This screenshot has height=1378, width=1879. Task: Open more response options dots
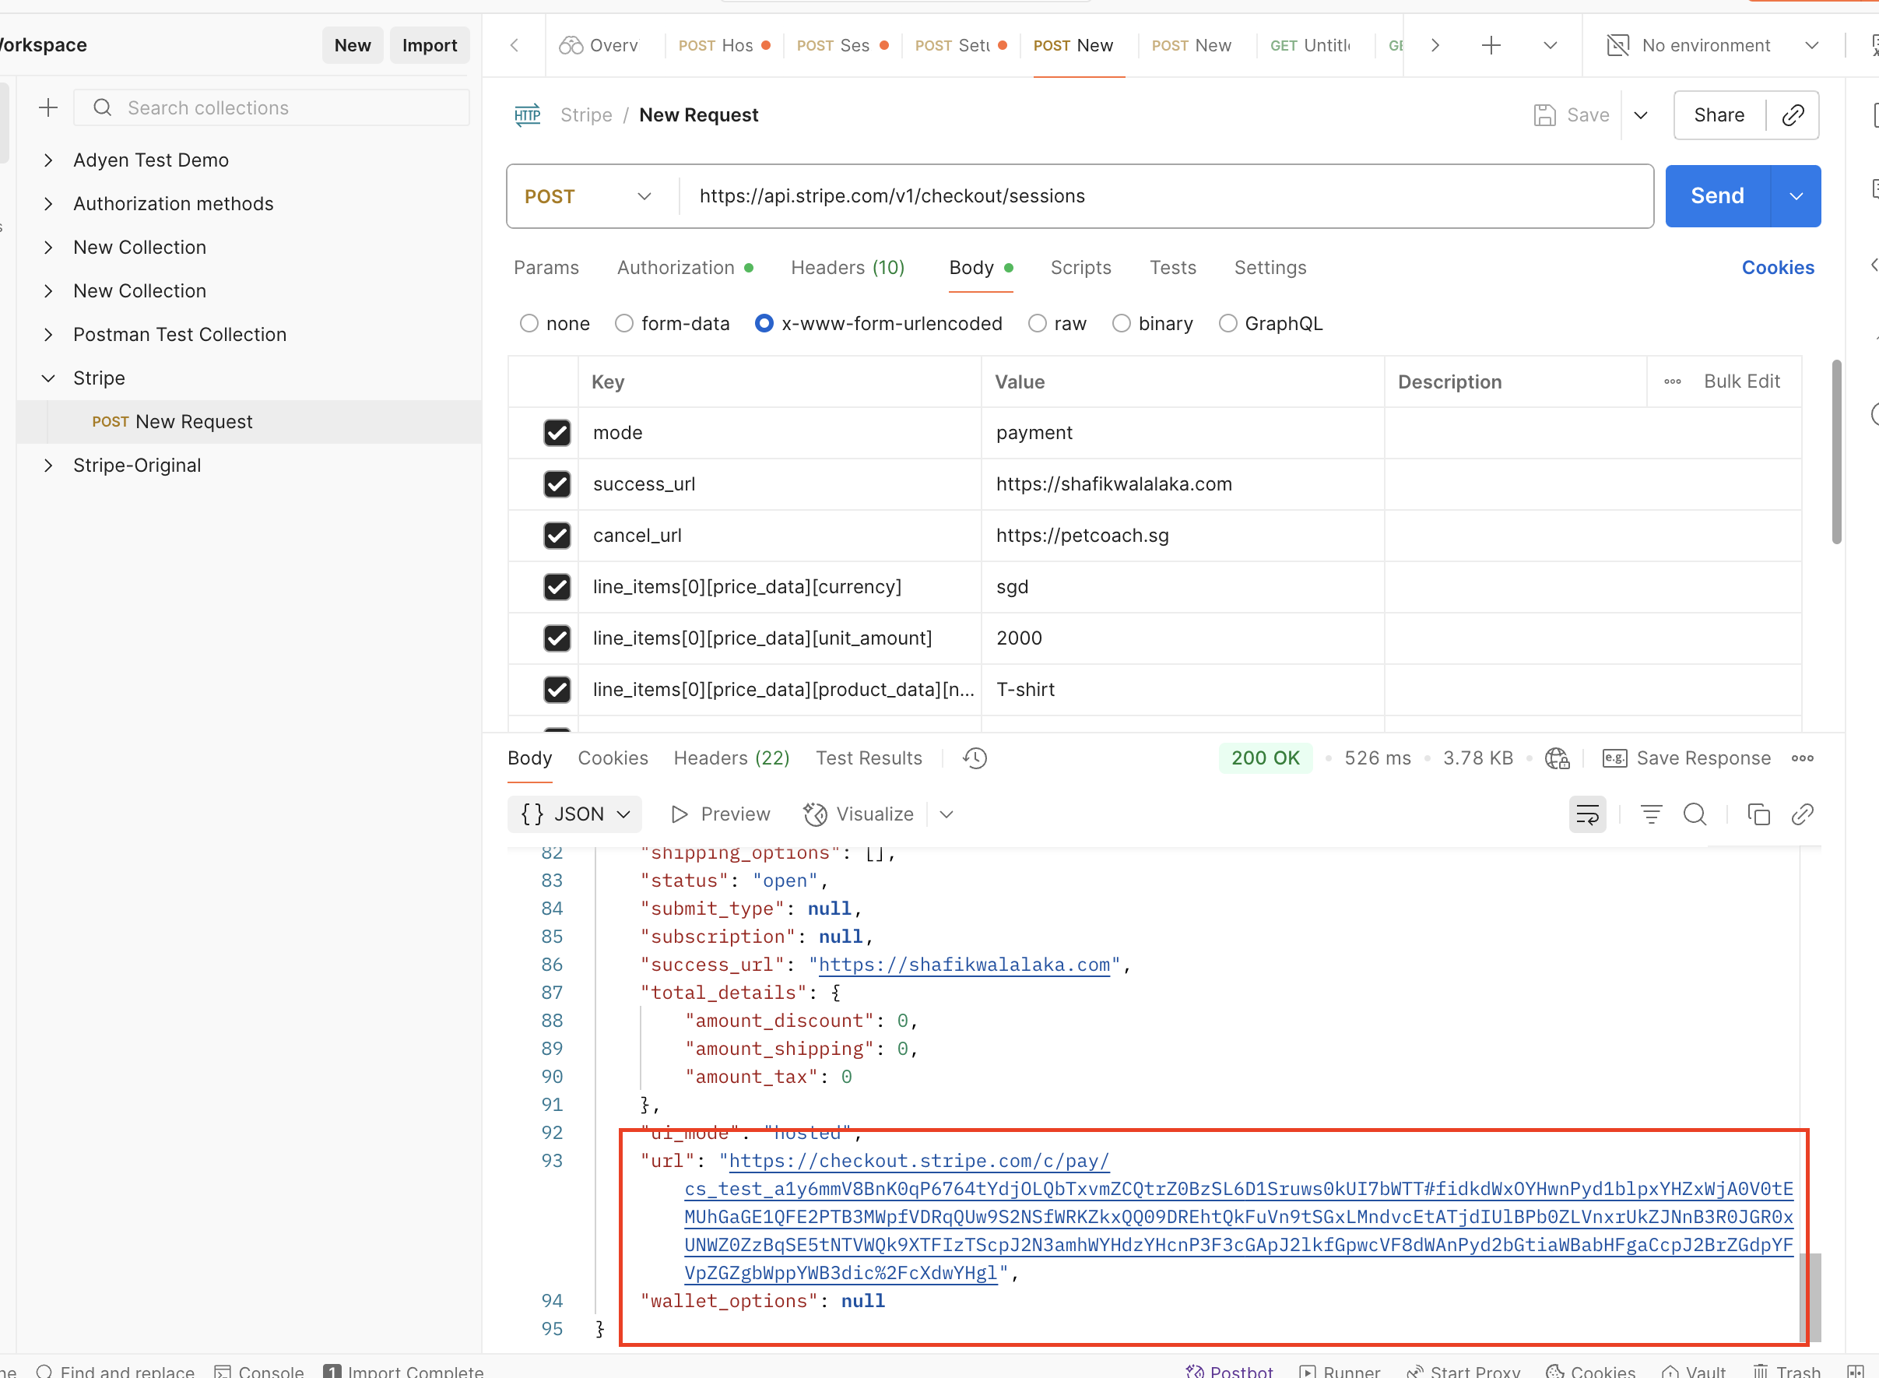click(x=1802, y=758)
